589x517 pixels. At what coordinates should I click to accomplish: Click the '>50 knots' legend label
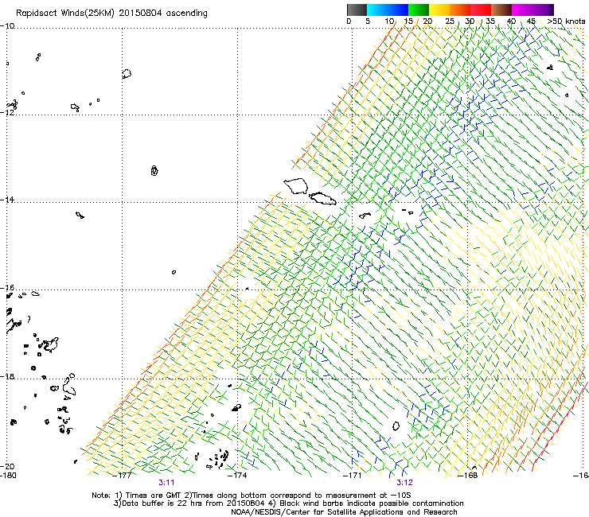[x=566, y=21]
